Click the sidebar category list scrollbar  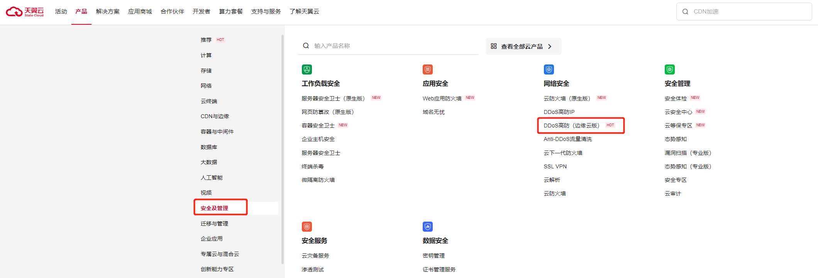tap(283, 149)
